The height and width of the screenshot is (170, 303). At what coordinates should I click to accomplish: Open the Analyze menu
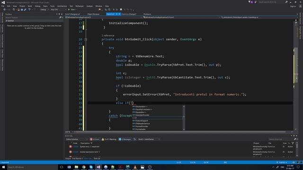89,6
